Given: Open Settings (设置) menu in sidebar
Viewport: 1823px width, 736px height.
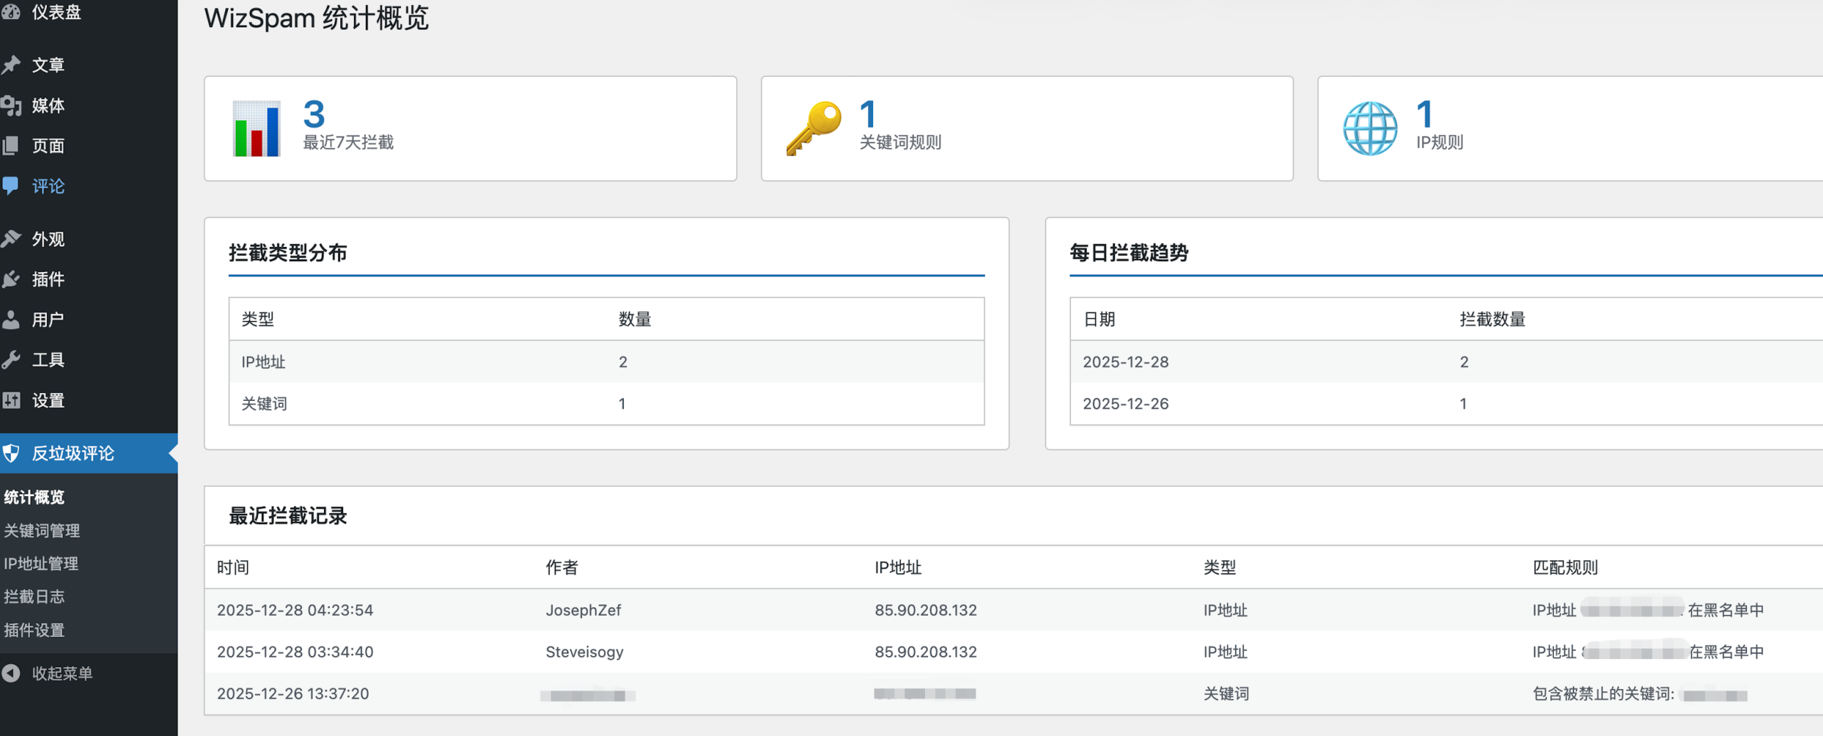Looking at the screenshot, I should [x=48, y=400].
